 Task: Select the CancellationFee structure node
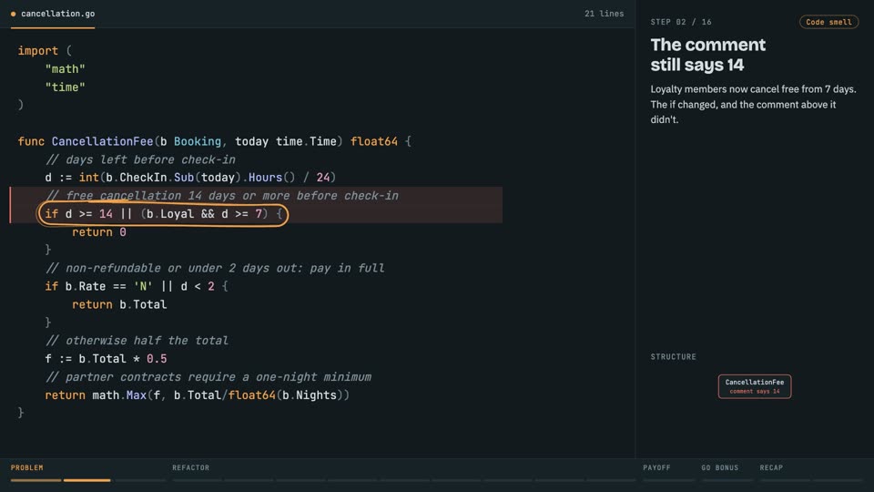point(754,386)
